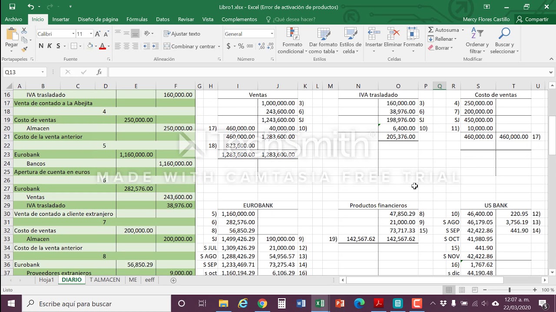Click the Borders icon
Image resolution: width=556 pixels, height=312 pixels.
pos(74,46)
